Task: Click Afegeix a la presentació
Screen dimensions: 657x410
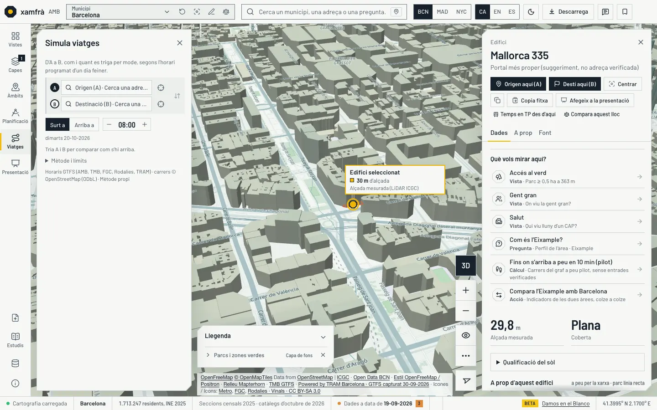Action: [594, 100]
